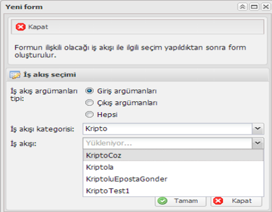The height and width of the screenshot is (212, 272).
Task: Pick Kriptola from the list
Action: click(x=173, y=167)
